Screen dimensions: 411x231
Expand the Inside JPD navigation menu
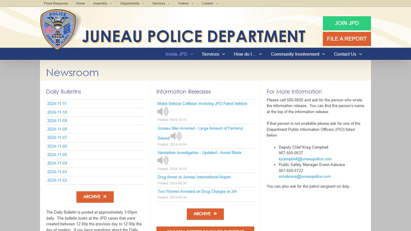pyautogui.click(x=179, y=54)
